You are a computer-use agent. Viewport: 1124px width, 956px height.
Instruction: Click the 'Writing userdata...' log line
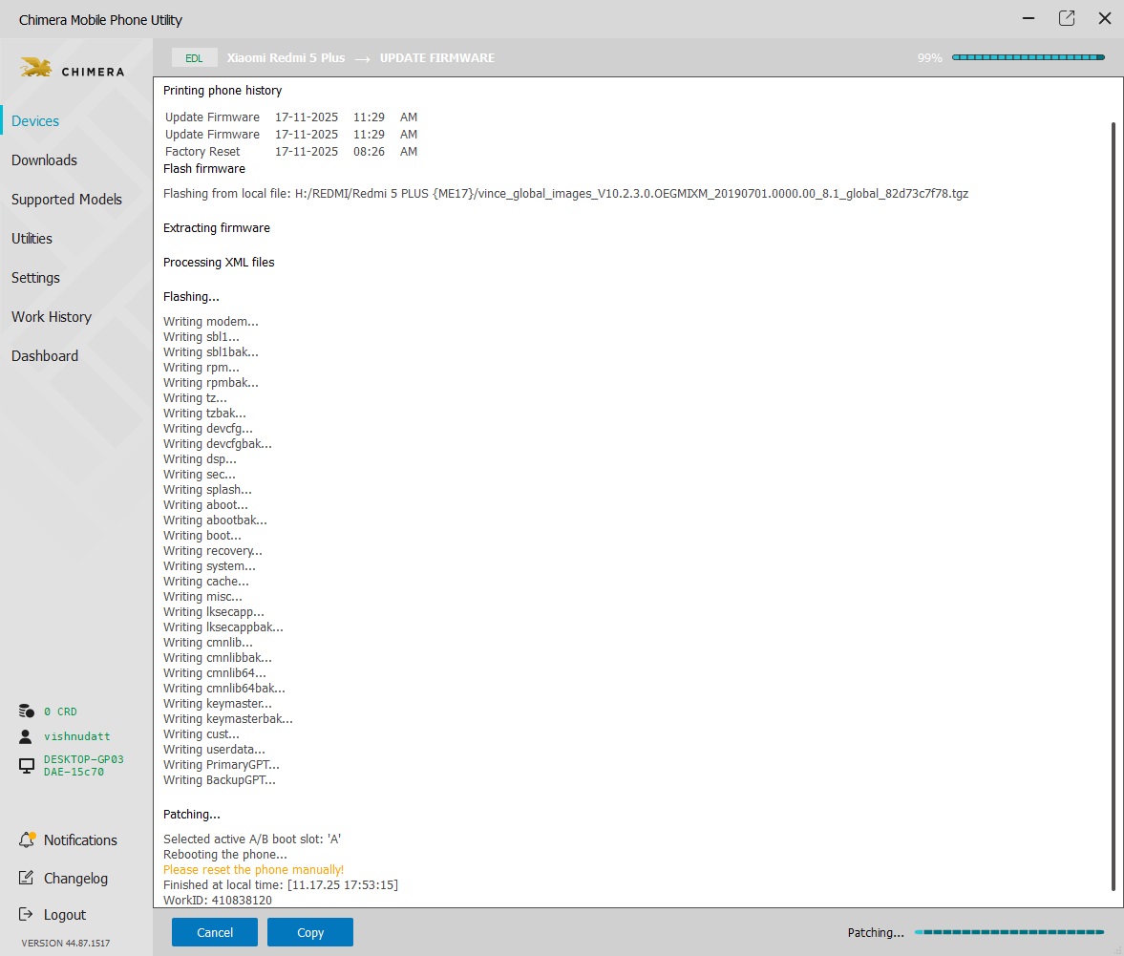[x=214, y=750]
